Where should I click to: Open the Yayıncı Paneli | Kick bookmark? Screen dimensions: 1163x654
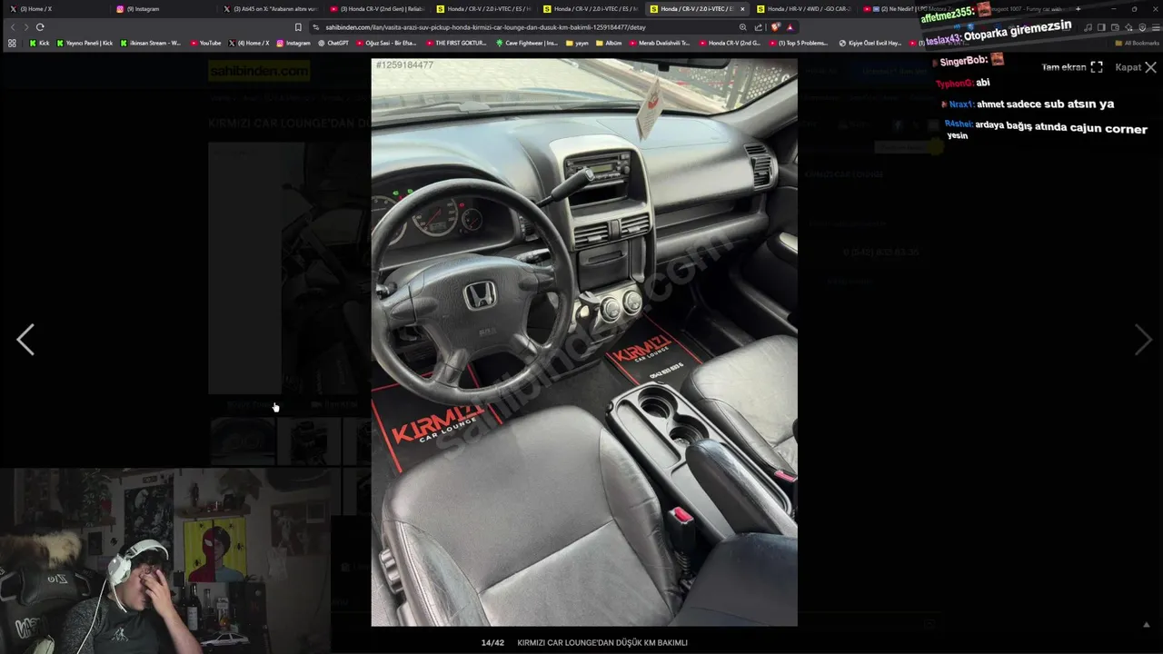pyautogui.click(x=84, y=43)
